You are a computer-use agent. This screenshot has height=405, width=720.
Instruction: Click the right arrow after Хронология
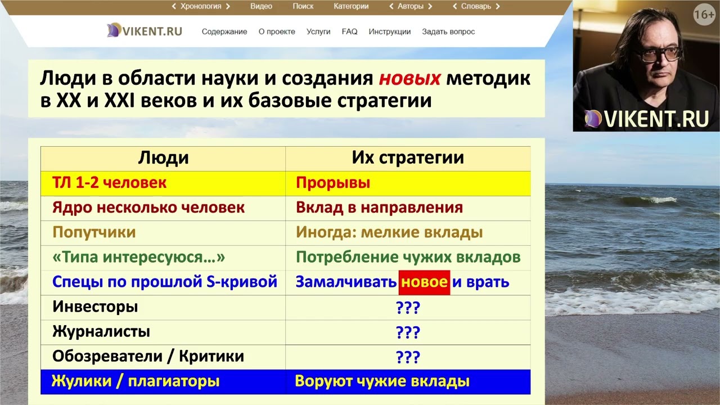[227, 7]
